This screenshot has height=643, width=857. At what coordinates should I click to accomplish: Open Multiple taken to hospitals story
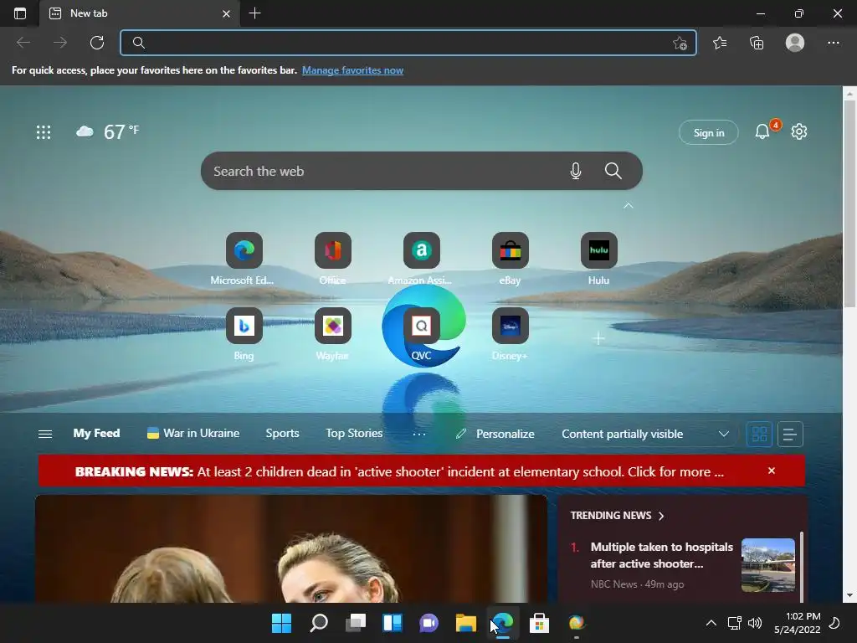pos(661,555)
